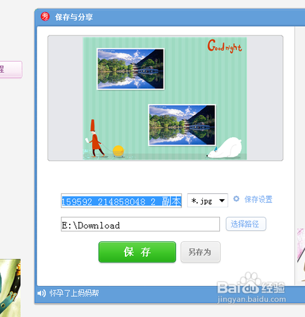The width and height of the screenshot is (305, 317).
Task: Click the 另存为 button
Action: [200, 252]
